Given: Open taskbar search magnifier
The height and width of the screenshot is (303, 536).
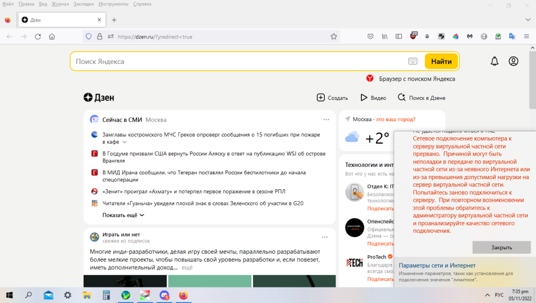Looking at the screenshot, I should pyautogui.click(x=29, y=295).
